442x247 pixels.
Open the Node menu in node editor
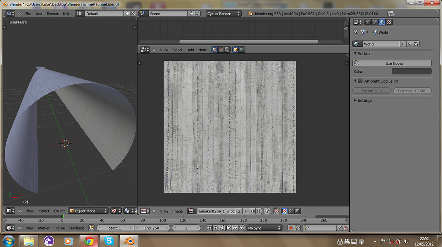pos(202,50)
